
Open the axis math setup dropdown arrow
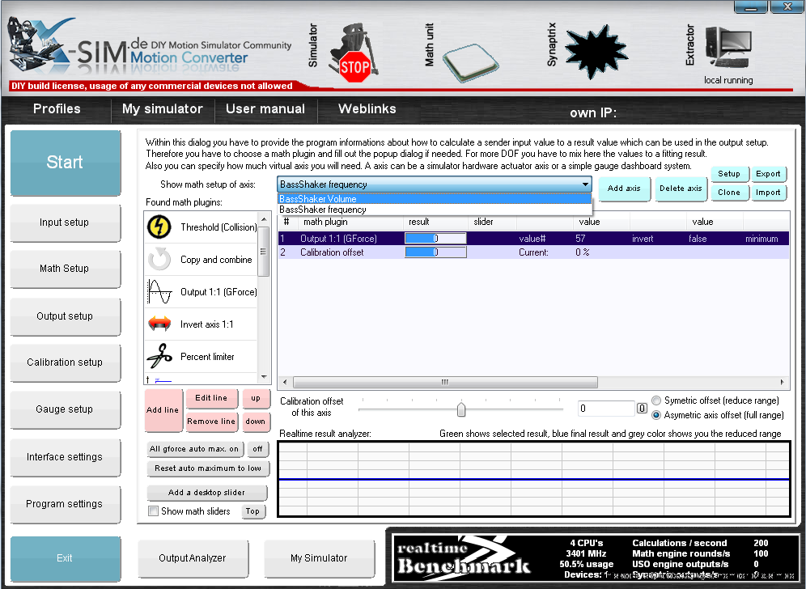click(585, 185)
